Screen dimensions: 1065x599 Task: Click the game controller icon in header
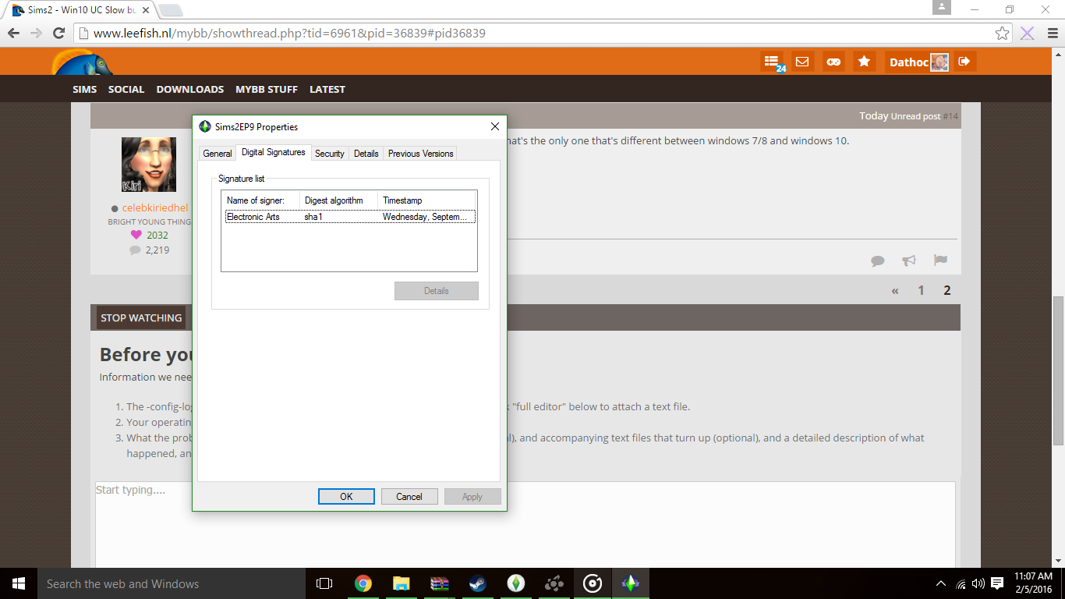pyautogui.click(x=833, y=62)
